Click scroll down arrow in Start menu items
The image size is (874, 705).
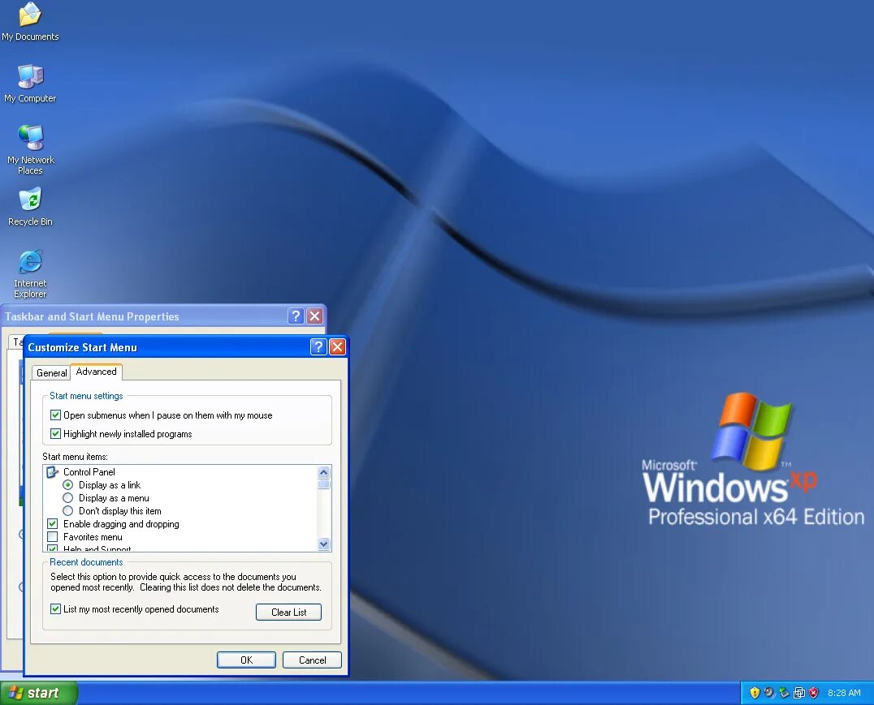(x=324, y=544)
